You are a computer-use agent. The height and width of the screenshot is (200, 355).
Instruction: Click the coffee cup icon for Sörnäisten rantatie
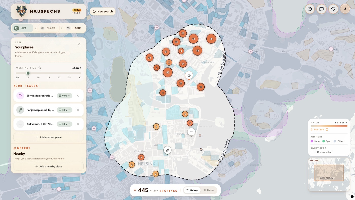click(x=20, y=96)
